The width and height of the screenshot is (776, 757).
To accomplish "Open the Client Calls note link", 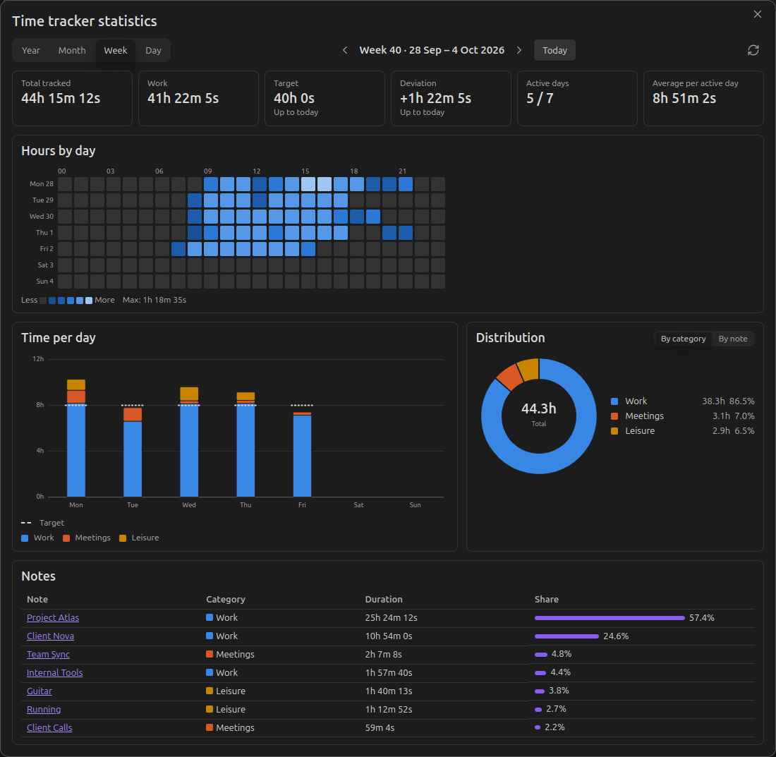I will click(x=49, y=728).
